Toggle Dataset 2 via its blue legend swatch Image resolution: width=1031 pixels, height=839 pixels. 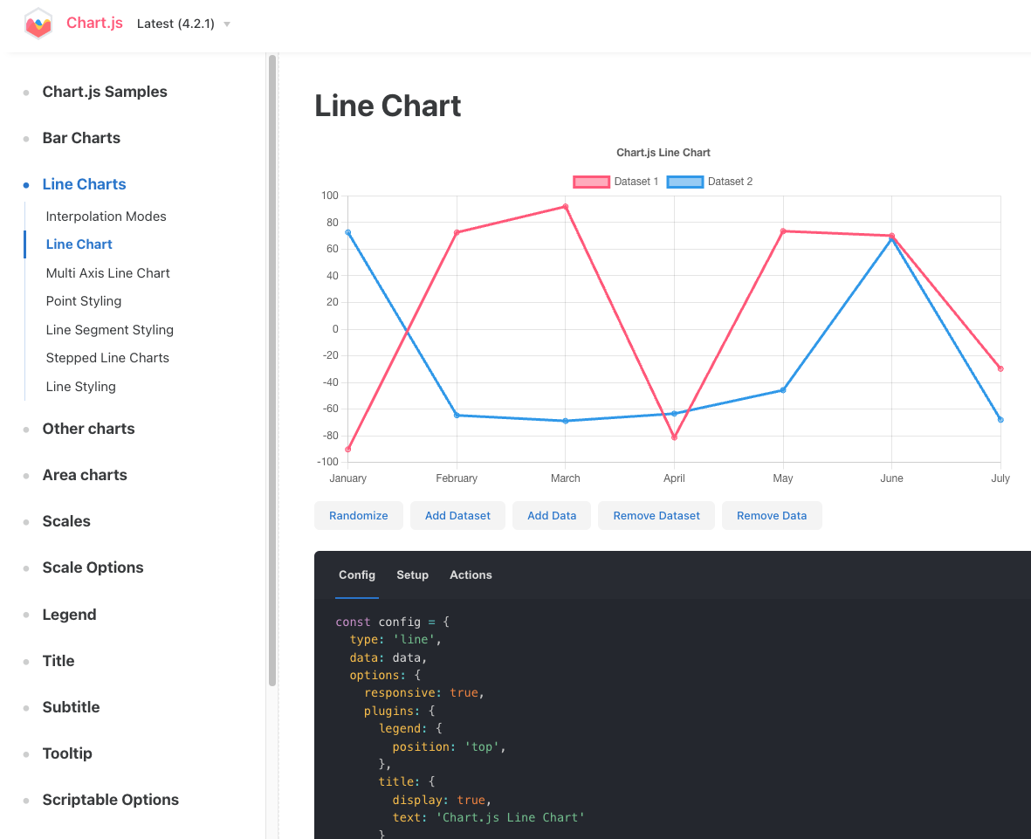(x=685, y=182)
